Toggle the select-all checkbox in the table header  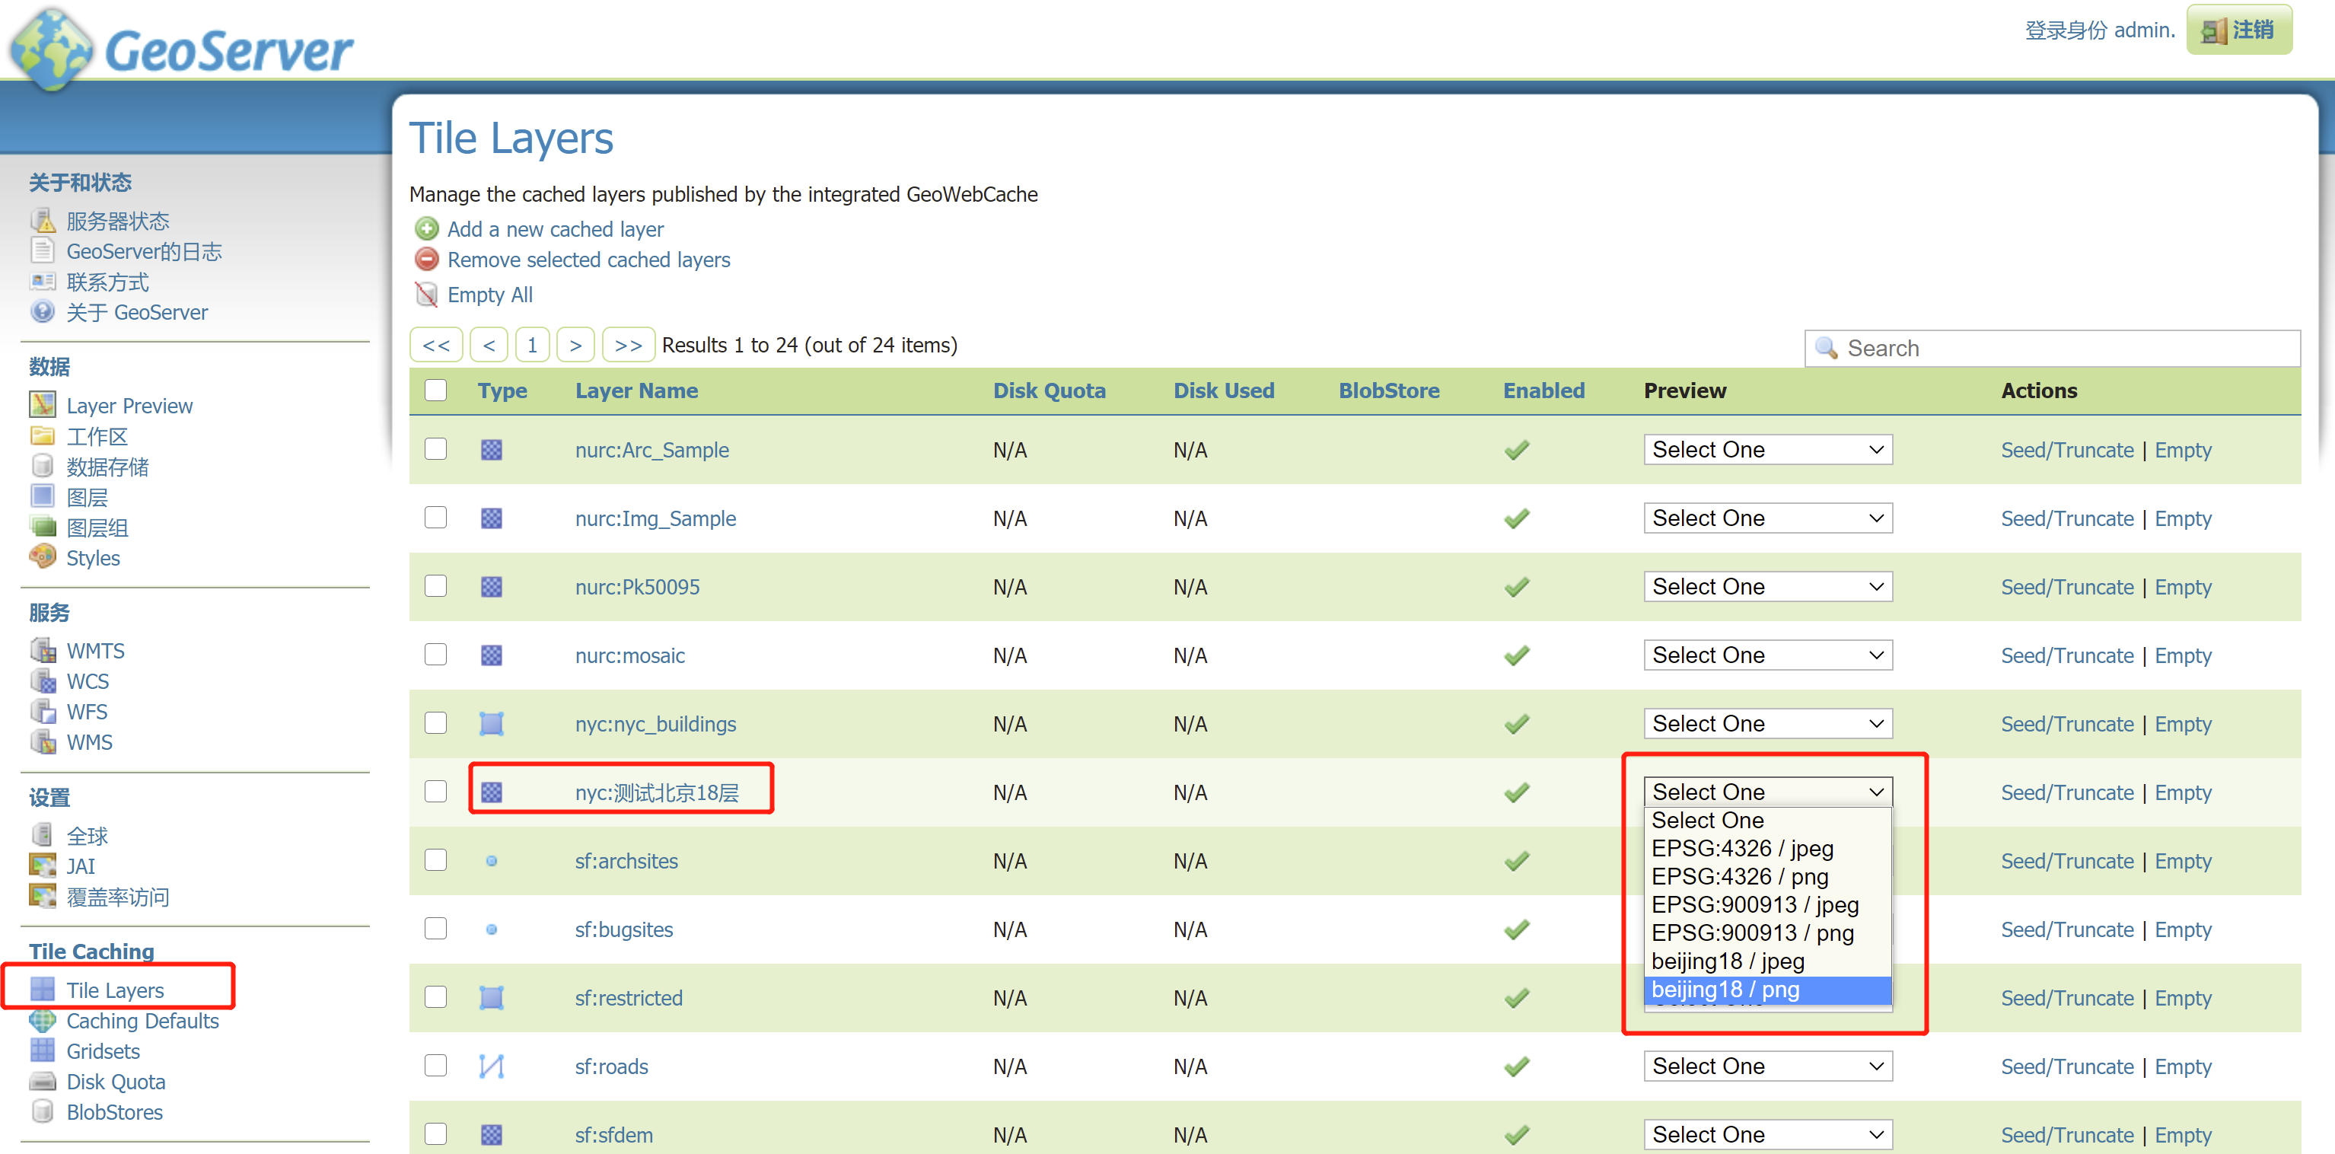point(436,390)
